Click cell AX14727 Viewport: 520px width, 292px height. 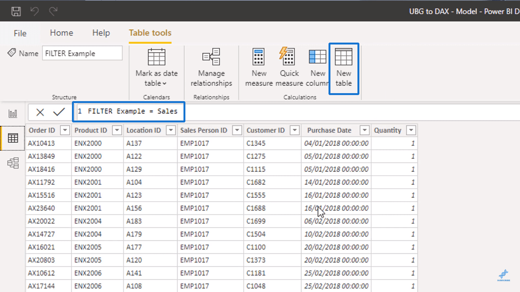pos(49,234)
